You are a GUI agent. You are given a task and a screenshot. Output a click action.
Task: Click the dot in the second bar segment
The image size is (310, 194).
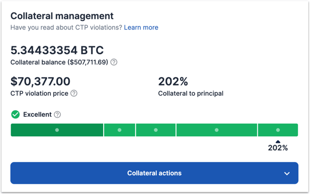(x=119, y=130)
